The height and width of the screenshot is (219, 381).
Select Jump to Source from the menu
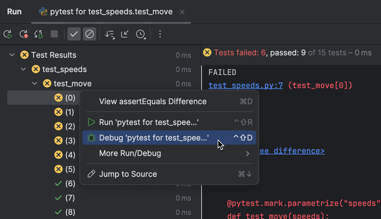pos(128,174)
